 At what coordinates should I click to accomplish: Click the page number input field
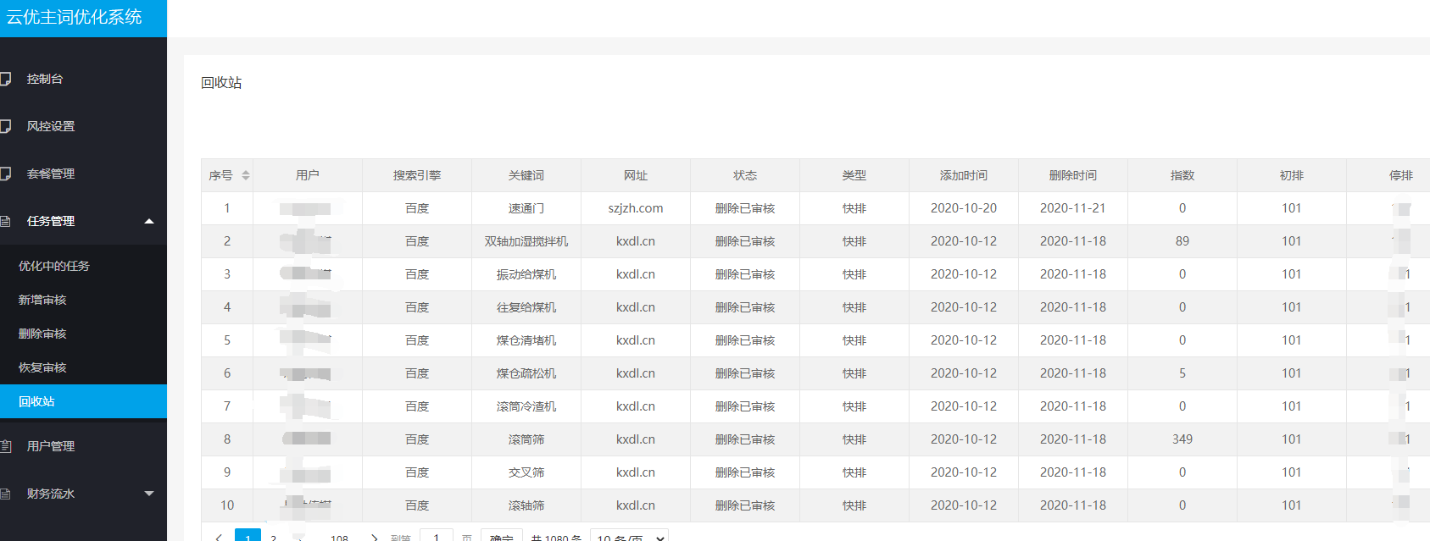tap(437, 536)
